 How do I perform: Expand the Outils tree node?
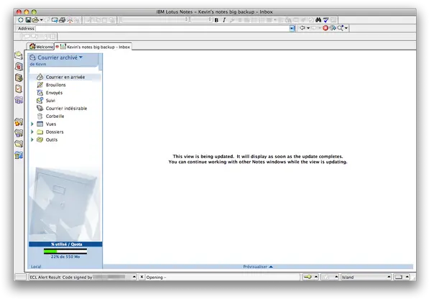[32, 139]
